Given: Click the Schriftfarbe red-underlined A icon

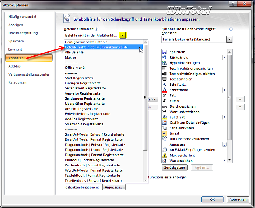Looking at the screenshot, I should coord(164,90).
